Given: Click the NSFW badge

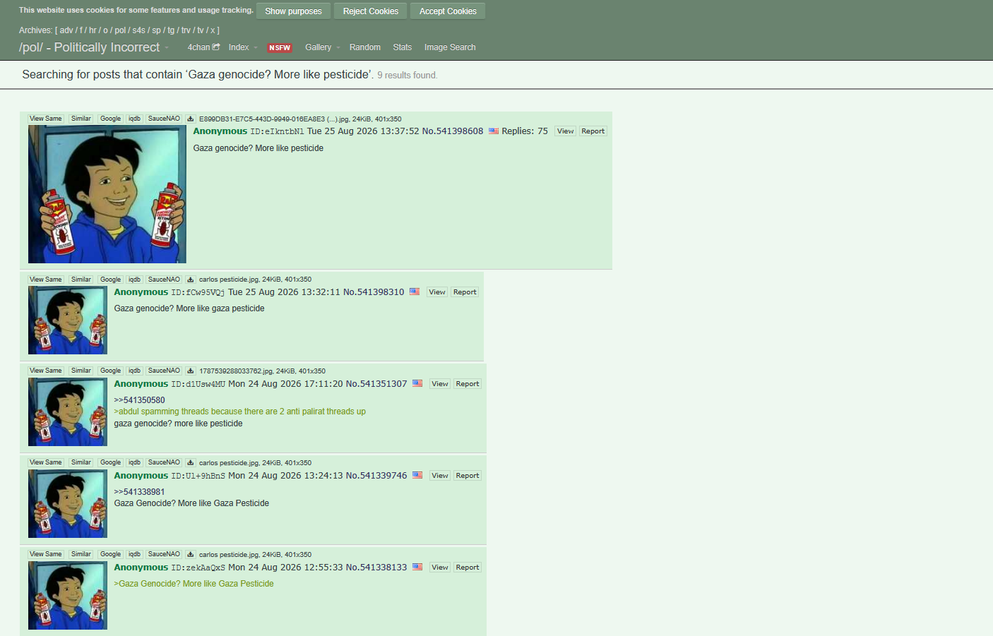Looking at the screenshot, I should [x=280, y=48].
